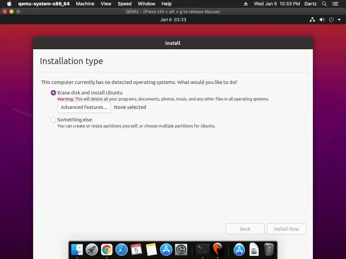
Task: Open the Trash in the Dock
Action: point(269,249)
